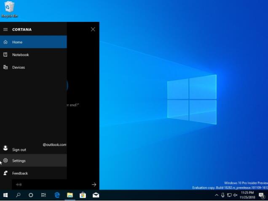Open File Explorer from taskbar
The width and height of the screenshot is (268, 201).
tap(70, 195)
